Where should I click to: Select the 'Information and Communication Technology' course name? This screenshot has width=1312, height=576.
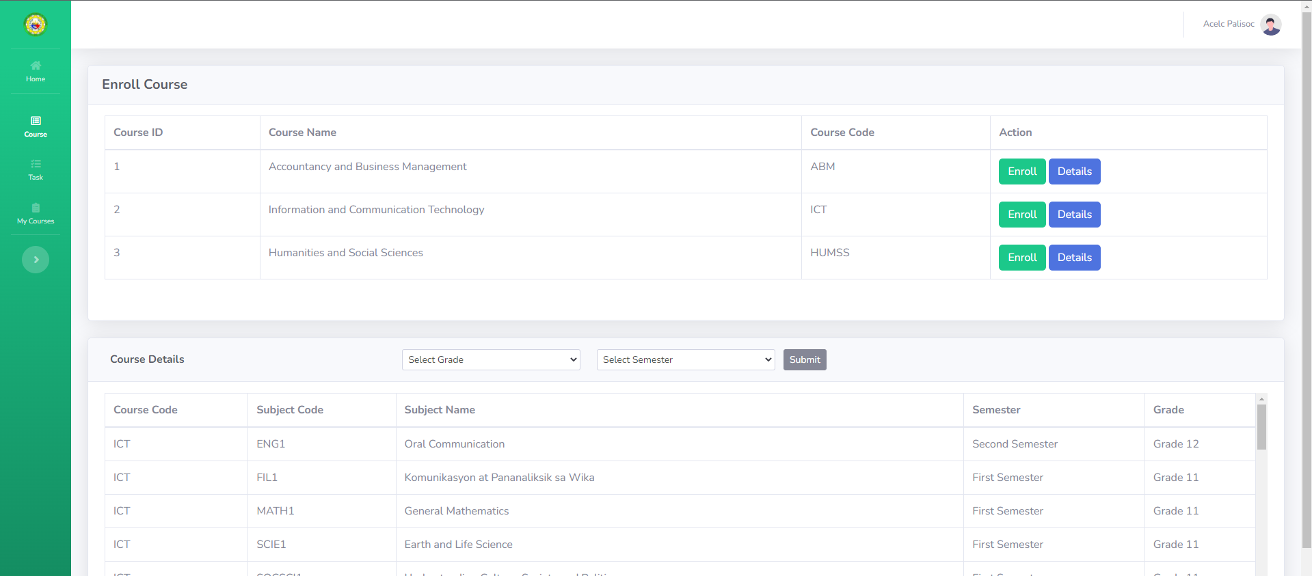click(x=376, y=210)
